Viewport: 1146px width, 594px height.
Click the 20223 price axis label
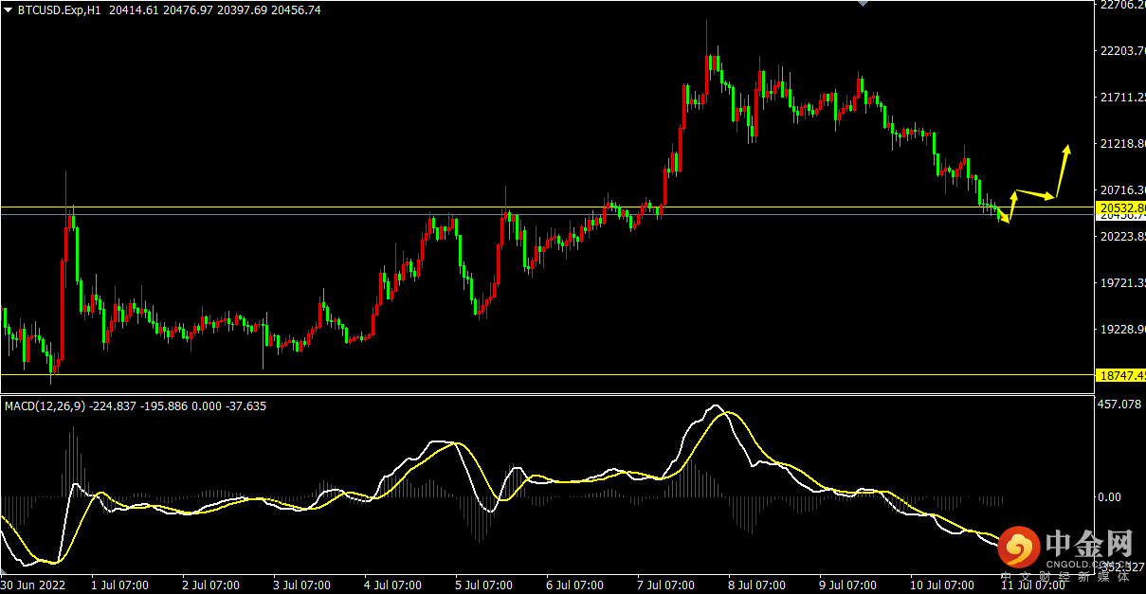(1122, 237)
